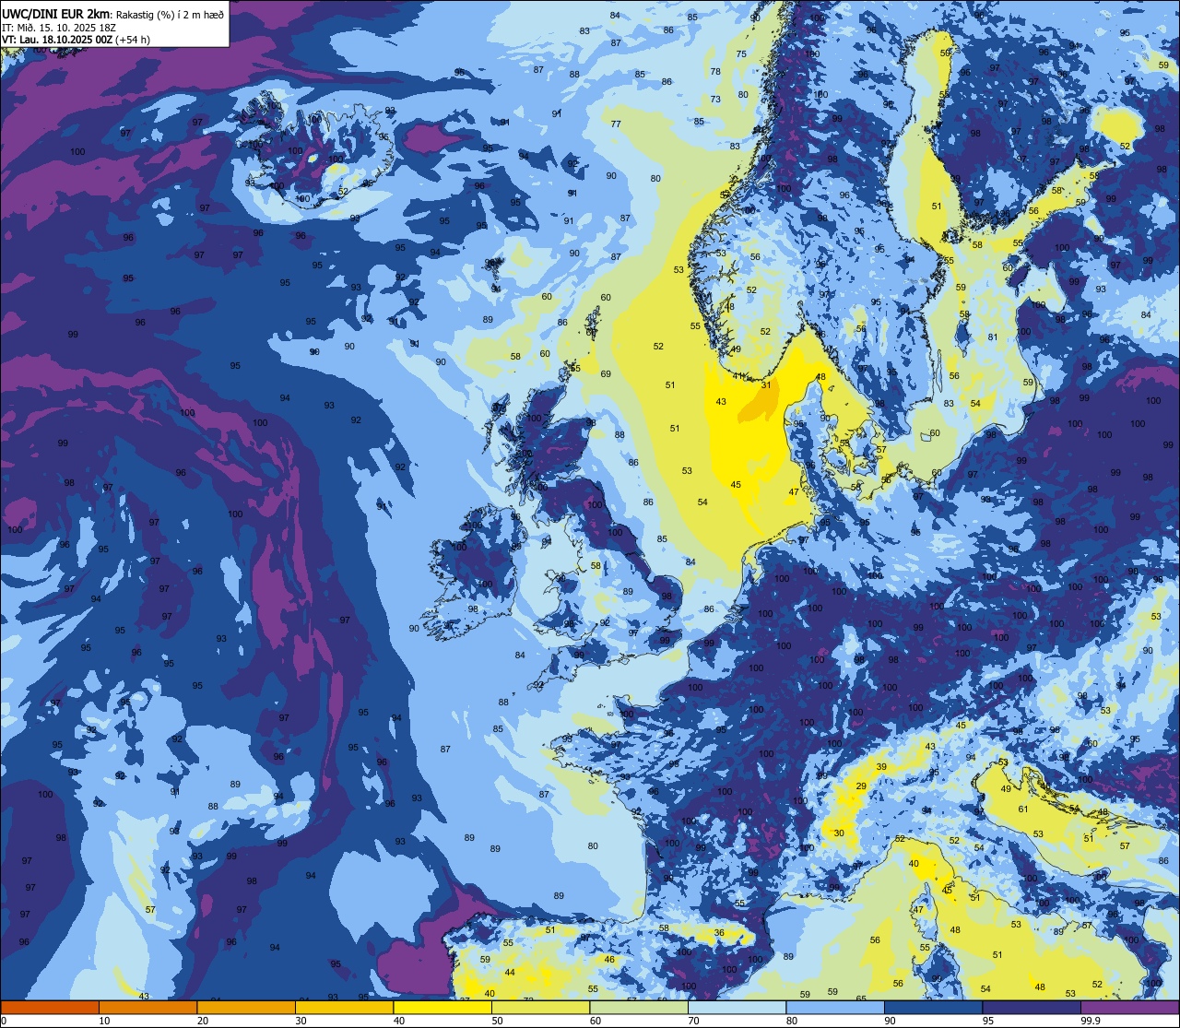The height and width of the screenshot is (1028, 1180).
Task: Click the dark indigo 95–99.9 legend swatch
Action: (x=1032, y=1007)
